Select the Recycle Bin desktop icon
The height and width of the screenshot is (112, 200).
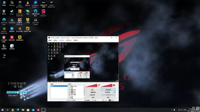click(4, 12)
